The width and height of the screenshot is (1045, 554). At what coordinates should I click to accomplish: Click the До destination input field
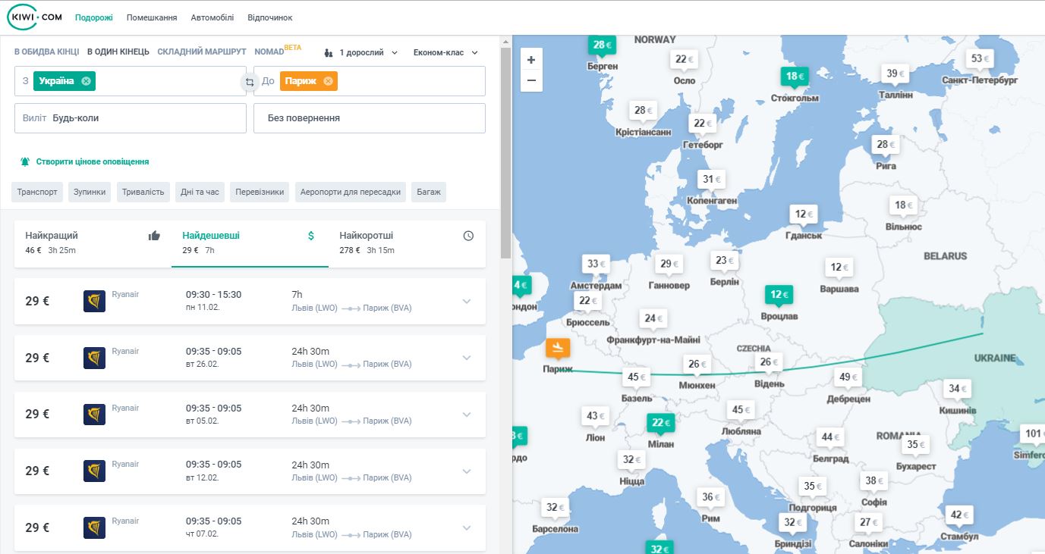[x=370, y=81]
